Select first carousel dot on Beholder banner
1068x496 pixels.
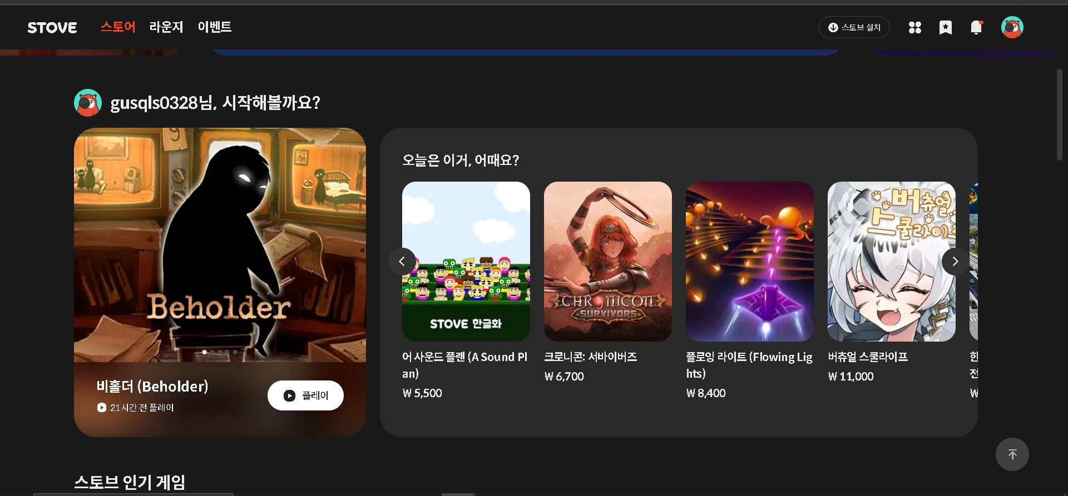tap(205, 352)
